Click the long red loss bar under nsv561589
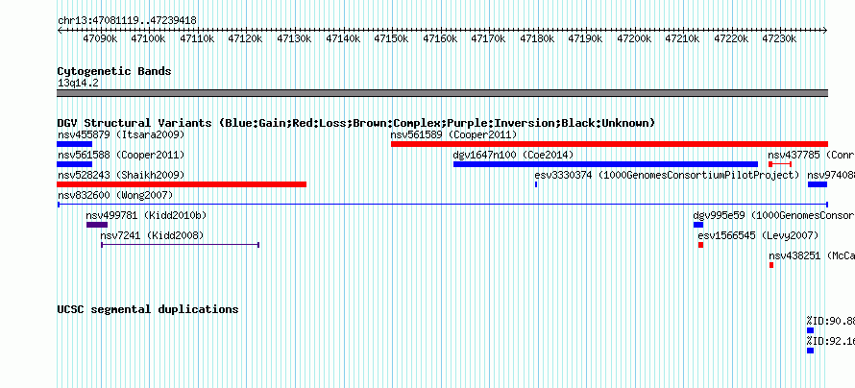Viewport: 855px width, 388px height. pyautogui.click(x=609, y=144)
